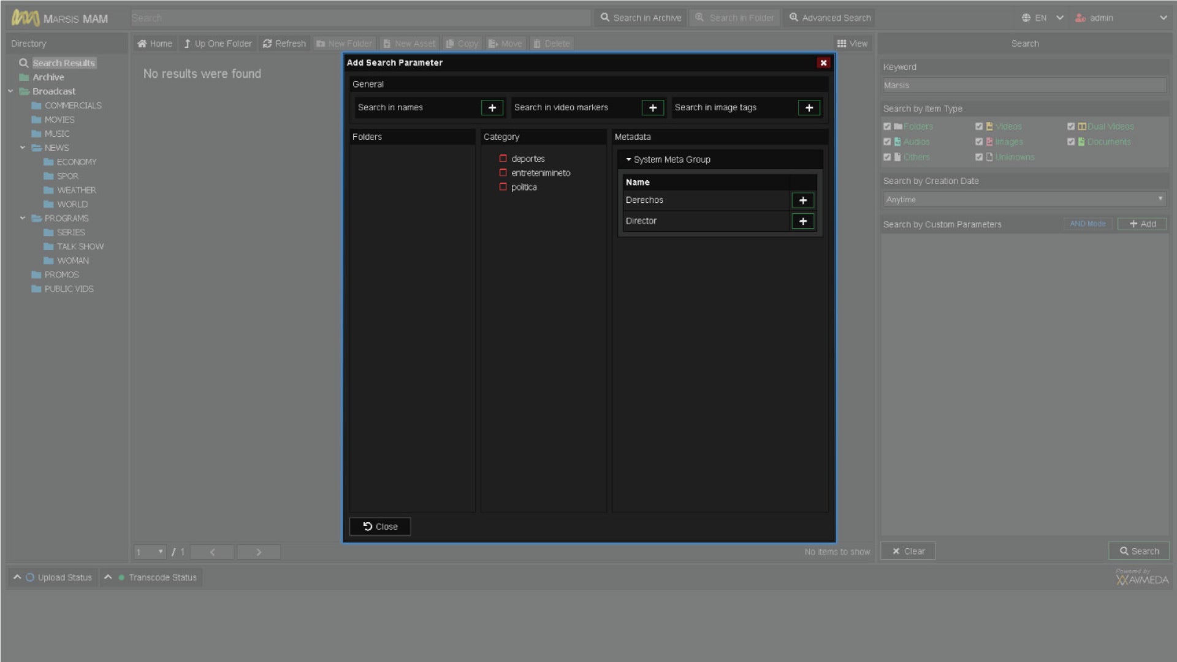The height and width of the screenshot is (662, 1177).
Task: Collapse the NEWS folder tree
Action: tap(23, 148)
